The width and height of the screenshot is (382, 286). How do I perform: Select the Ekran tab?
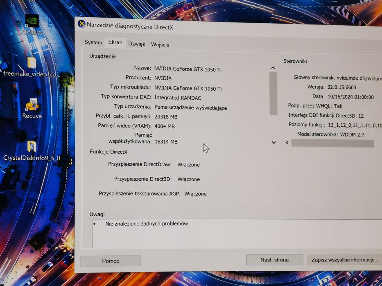pyautogui.click(x=115, y=42)
